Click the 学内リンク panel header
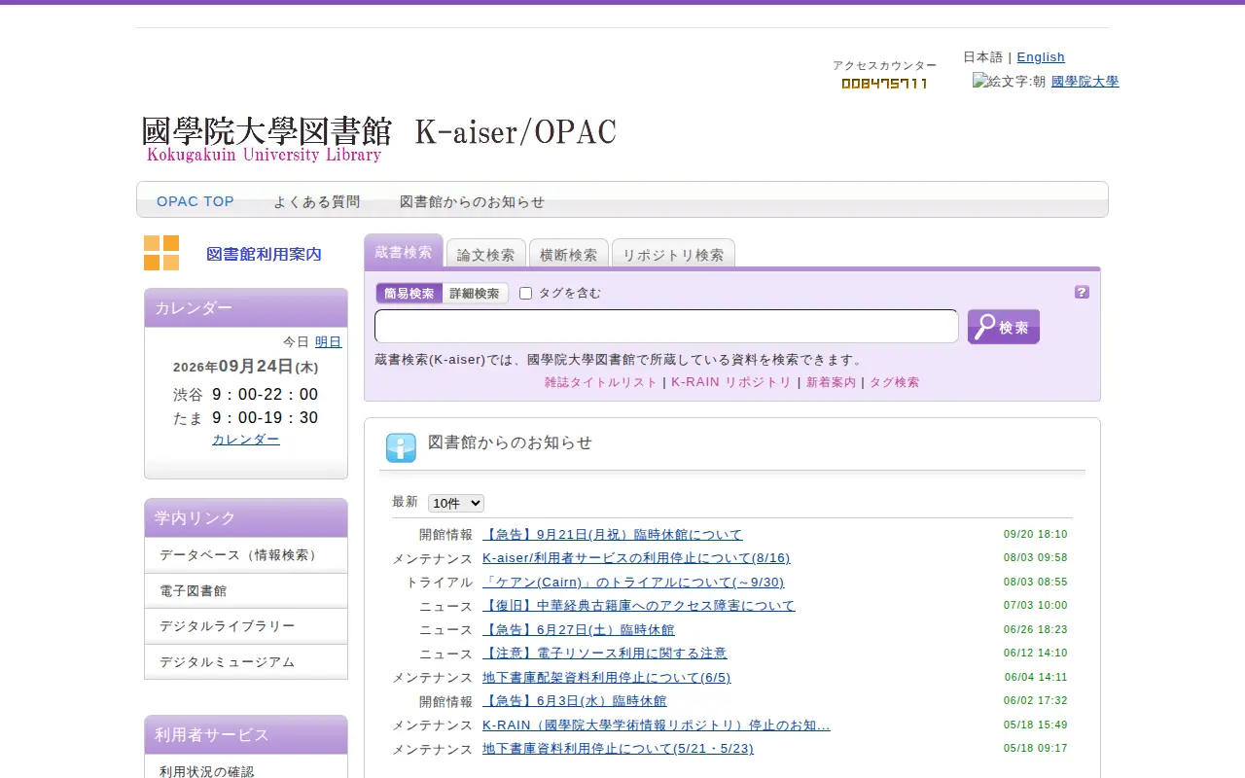The height and width of the screenshot is (778, 1245). pyautogui.click(x=246, y=518)
